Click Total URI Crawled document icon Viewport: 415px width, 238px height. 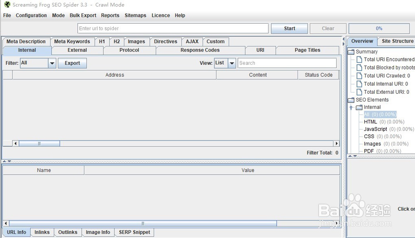(359, 76)
